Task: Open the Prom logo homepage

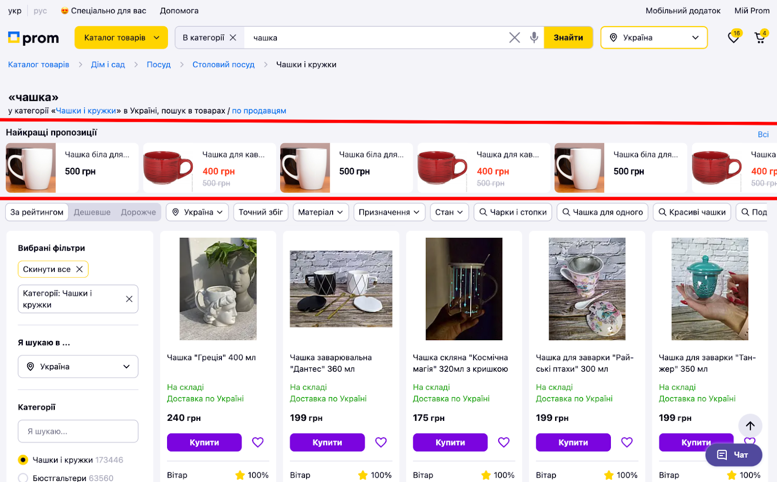Action: click(x=34, y=38)
